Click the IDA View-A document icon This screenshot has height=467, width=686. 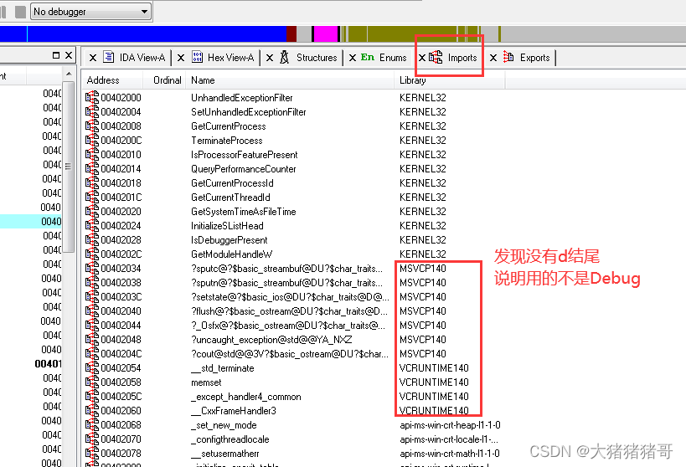pos(109,57)
